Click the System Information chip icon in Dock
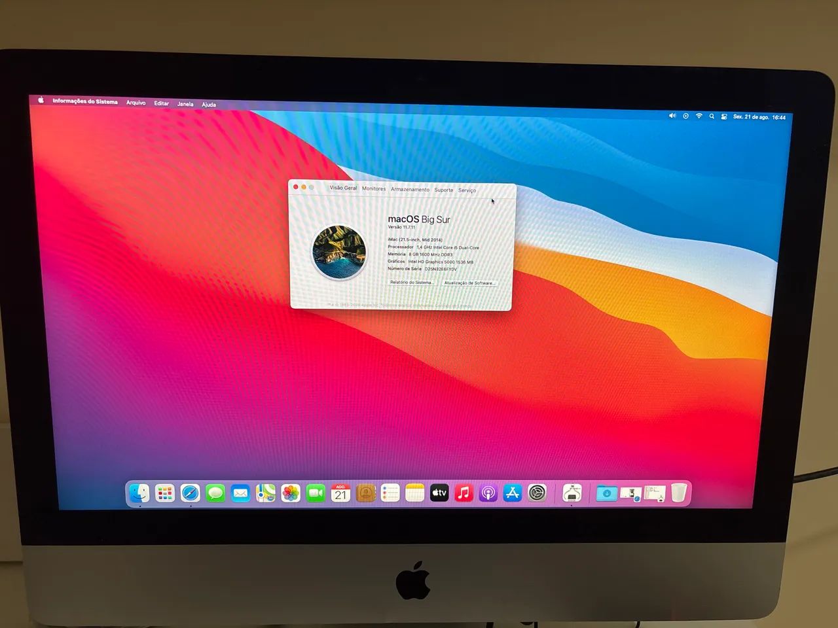Image resolution: width=838 pixels, height=628 pixels. (572, 493)
